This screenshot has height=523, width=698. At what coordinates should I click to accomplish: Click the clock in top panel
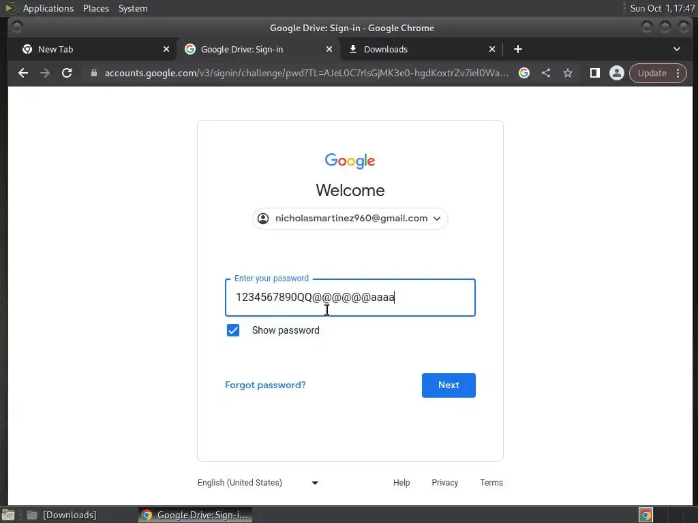(663, 8)
